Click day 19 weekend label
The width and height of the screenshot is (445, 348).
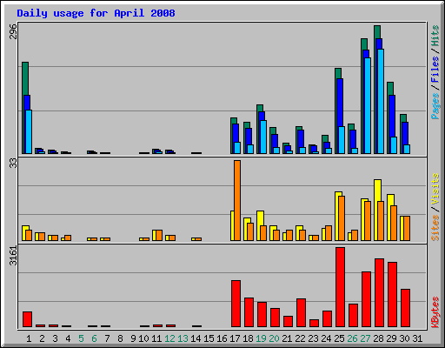coord(261,338)
